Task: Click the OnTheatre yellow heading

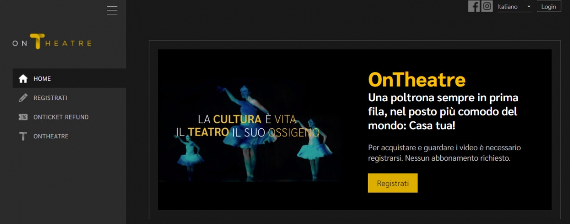Action: (x=417, y=79)
